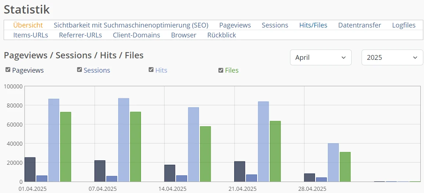Screen dimensions: 424x193
Task: Click the Sessions bar for 01.04.2025
Action: 42,179
